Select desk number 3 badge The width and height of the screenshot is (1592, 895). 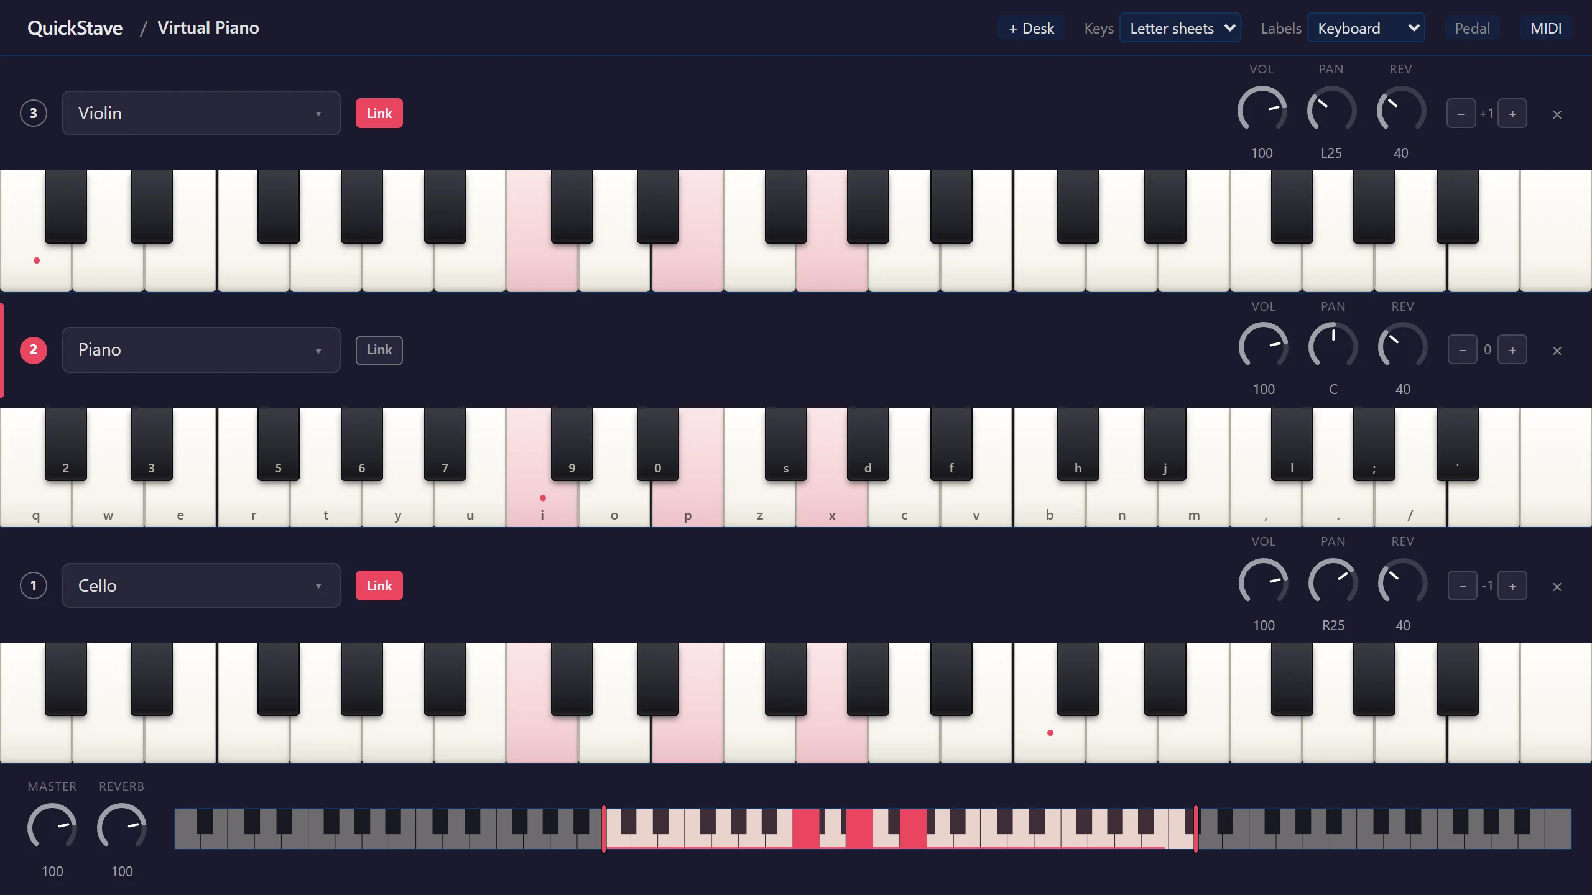point(34,113)
